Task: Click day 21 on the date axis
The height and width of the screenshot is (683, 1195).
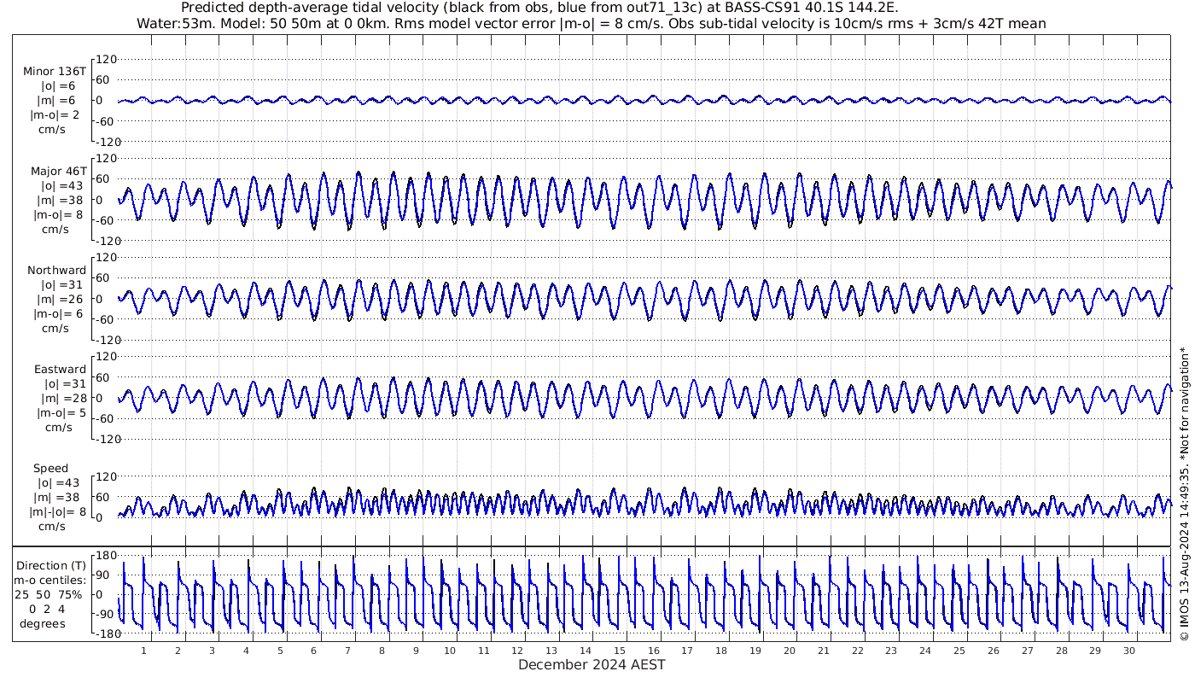Action: click(x=824, y=651)
